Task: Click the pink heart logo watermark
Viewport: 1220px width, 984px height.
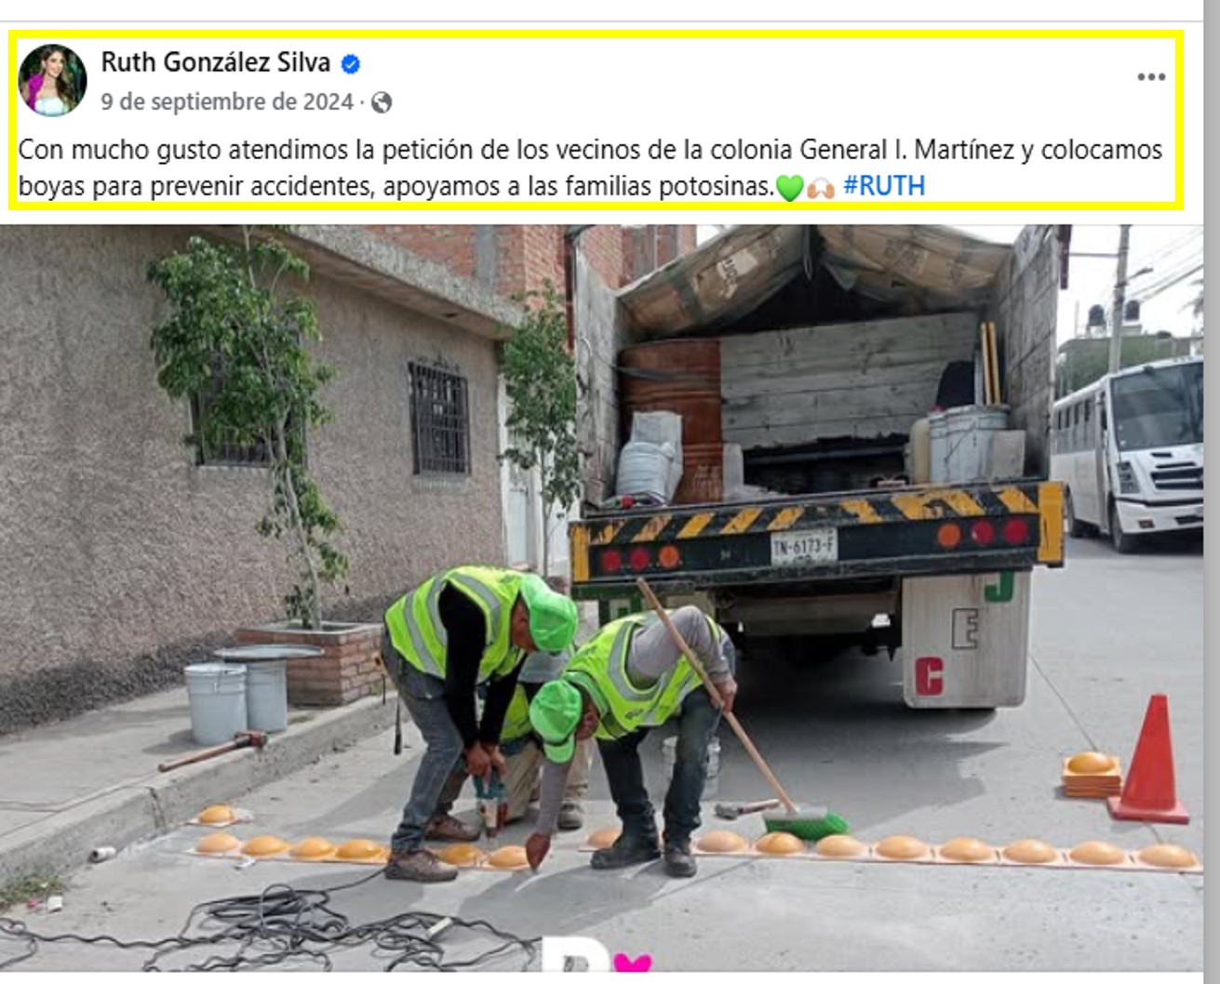Action: click(x=633, y=962)
